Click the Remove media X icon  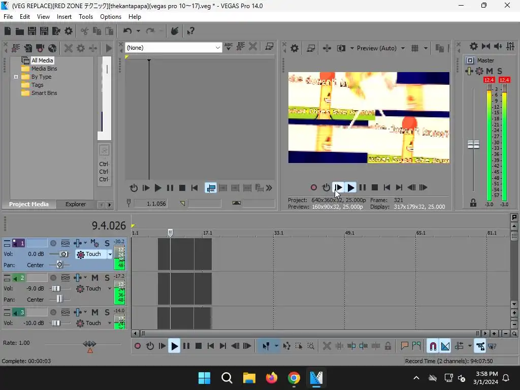[69, 48]
